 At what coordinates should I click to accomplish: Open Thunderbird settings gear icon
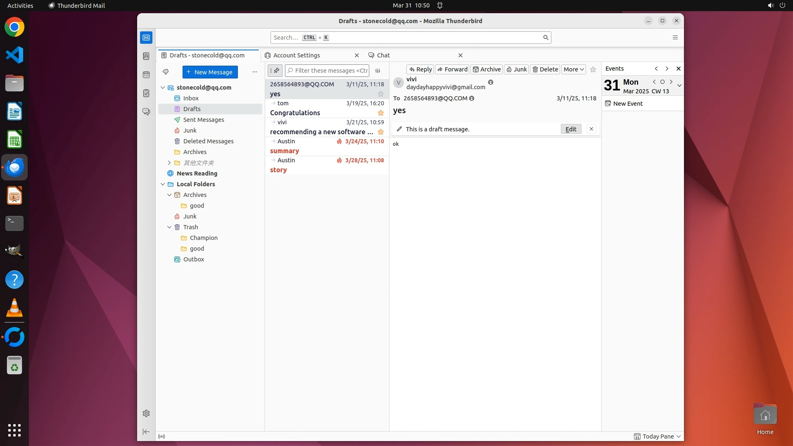click(146, 413)
